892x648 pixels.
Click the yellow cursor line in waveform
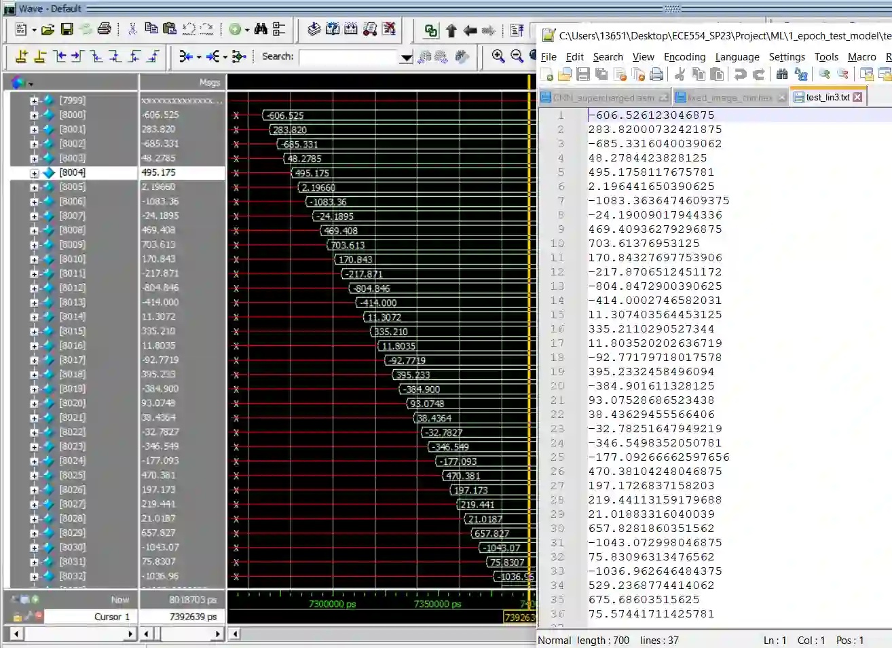coord(529,339)
